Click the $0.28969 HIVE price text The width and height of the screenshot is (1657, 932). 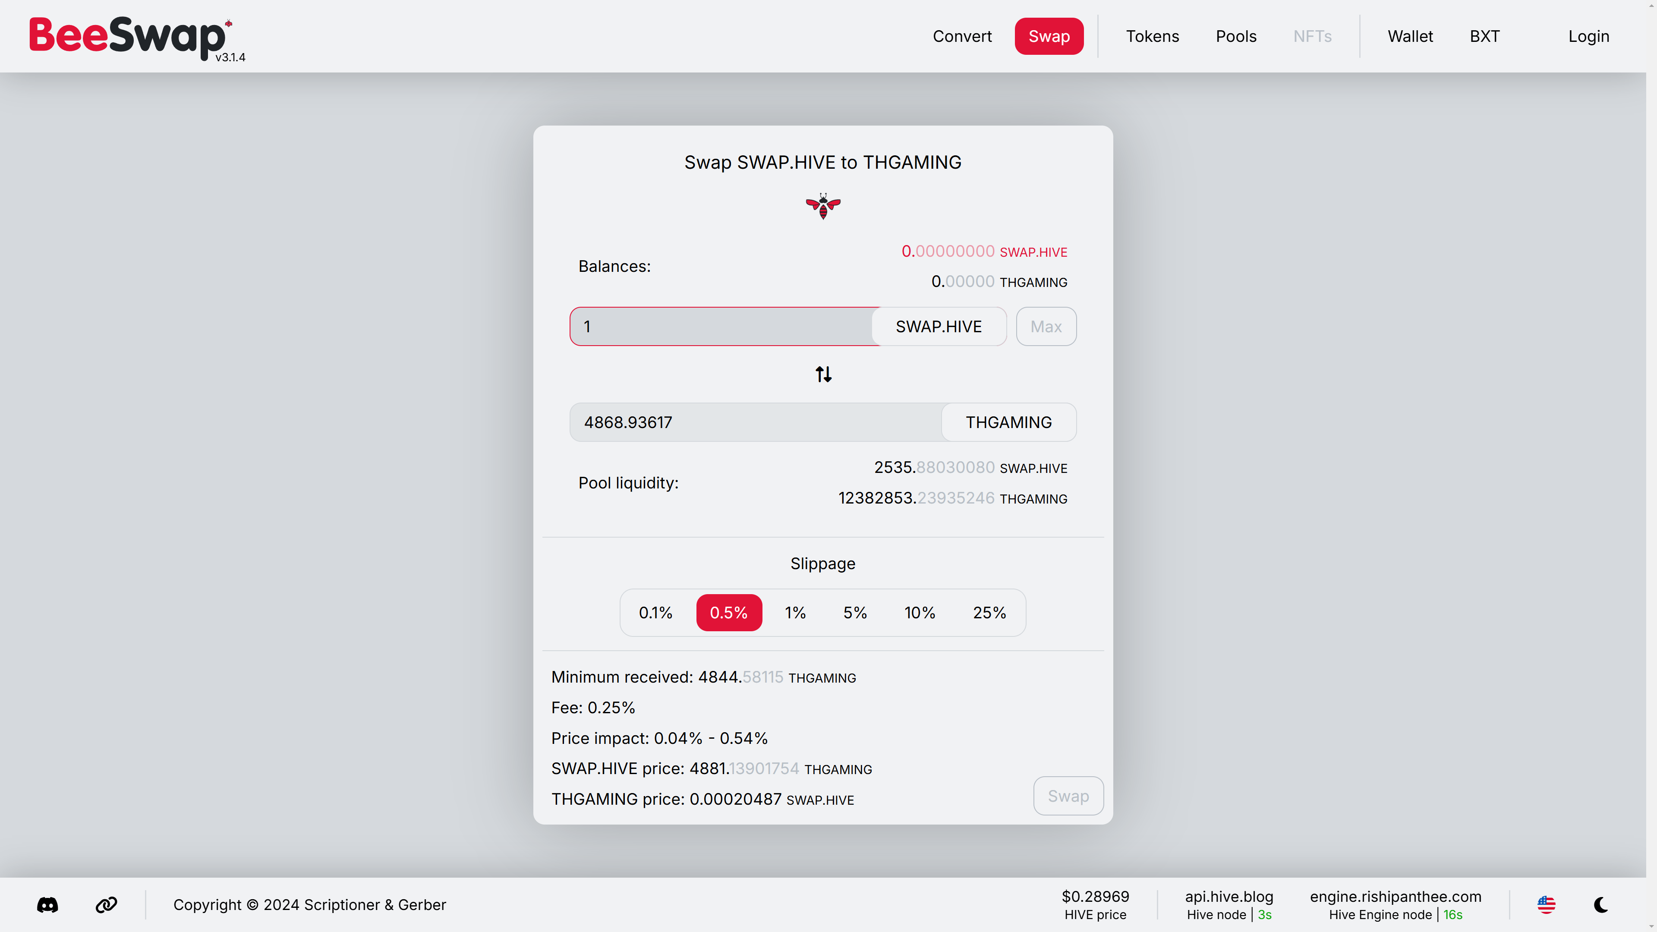(1096, 905)
